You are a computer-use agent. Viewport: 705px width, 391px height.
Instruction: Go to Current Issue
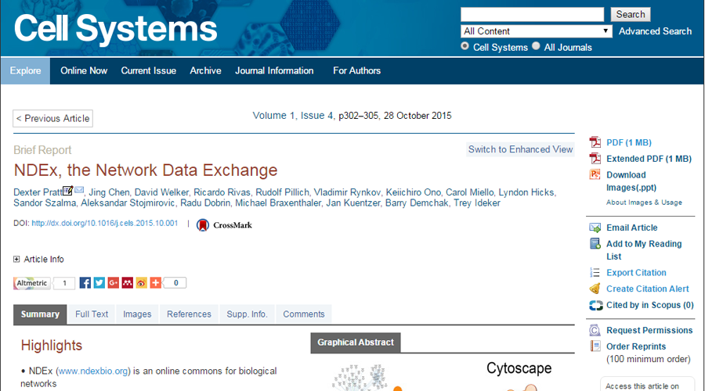tap(148, 70)
